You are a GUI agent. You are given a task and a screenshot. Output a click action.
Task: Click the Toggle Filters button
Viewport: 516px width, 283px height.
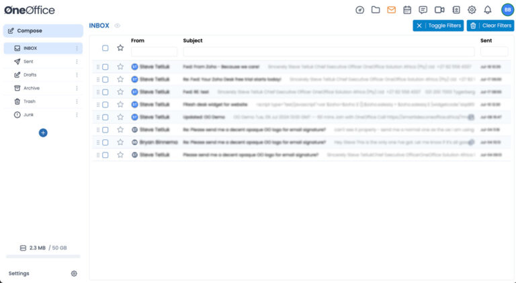click(438, 26)
